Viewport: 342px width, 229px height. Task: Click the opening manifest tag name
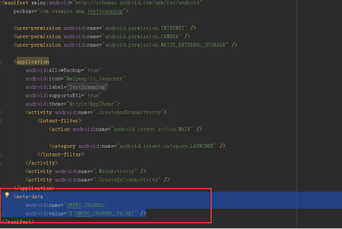(16, 3)
